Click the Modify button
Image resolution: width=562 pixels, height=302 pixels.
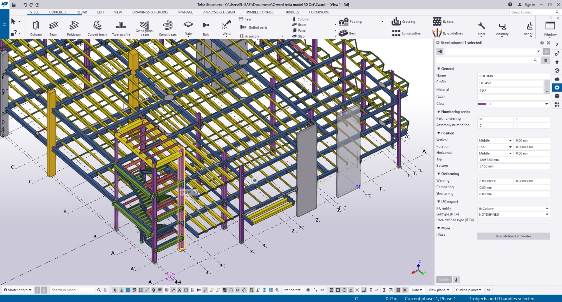pos(444,280)
